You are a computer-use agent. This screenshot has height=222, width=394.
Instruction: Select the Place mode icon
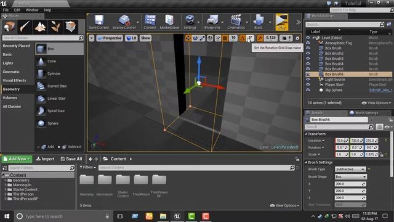9,27
